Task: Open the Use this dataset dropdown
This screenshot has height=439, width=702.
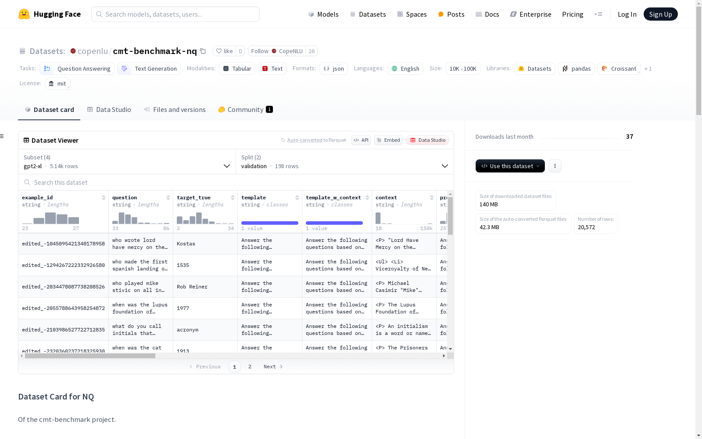Action: pyautogui.click(x=510, y=166)
